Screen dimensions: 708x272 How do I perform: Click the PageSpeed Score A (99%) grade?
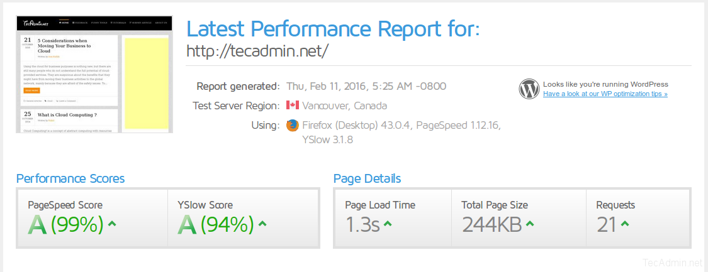click(65, 224)
